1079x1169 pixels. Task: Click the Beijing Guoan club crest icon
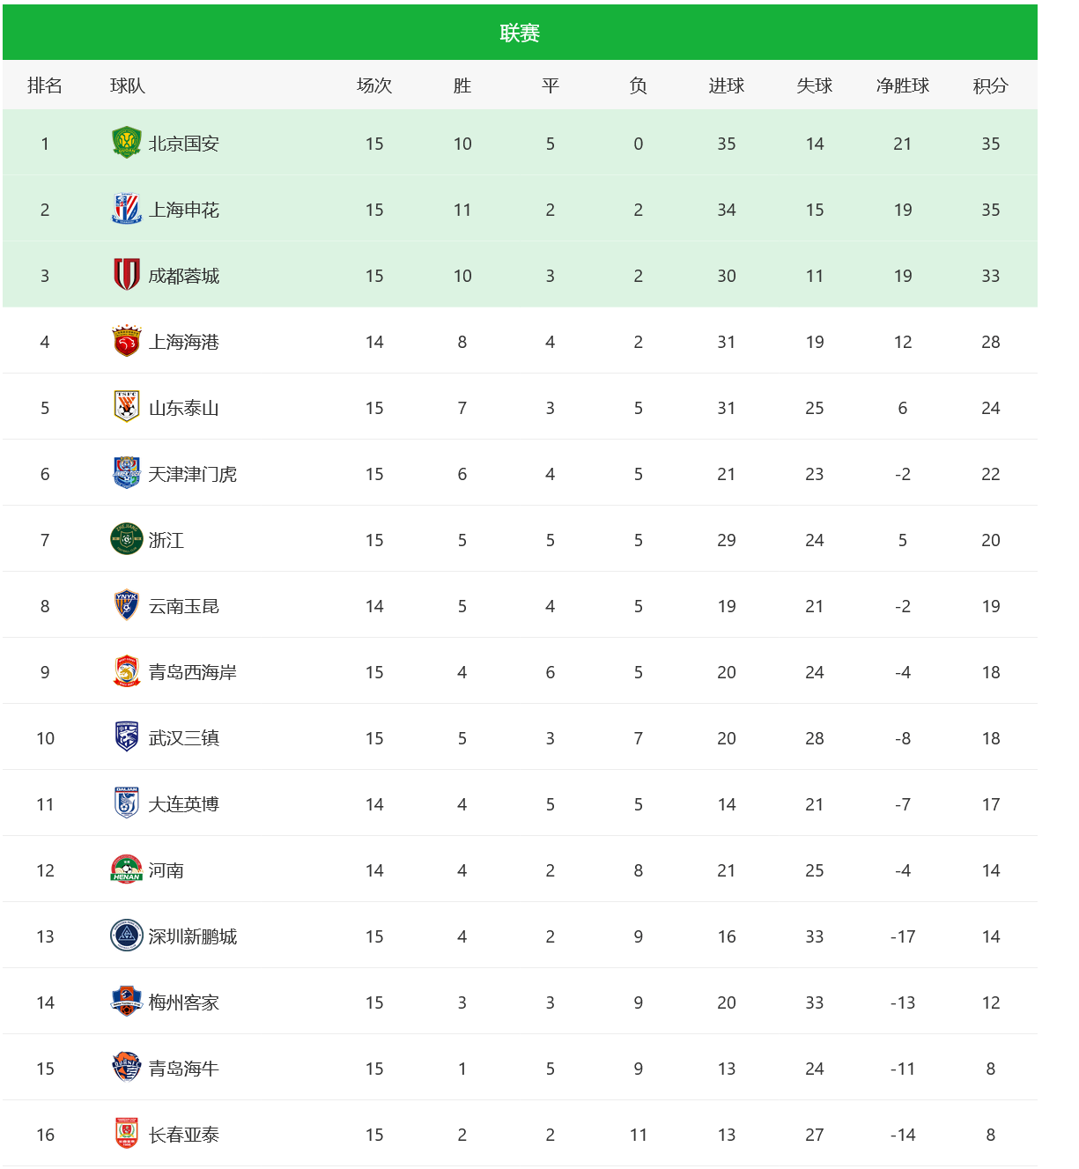pyautogui.click(x=127, y=143)
